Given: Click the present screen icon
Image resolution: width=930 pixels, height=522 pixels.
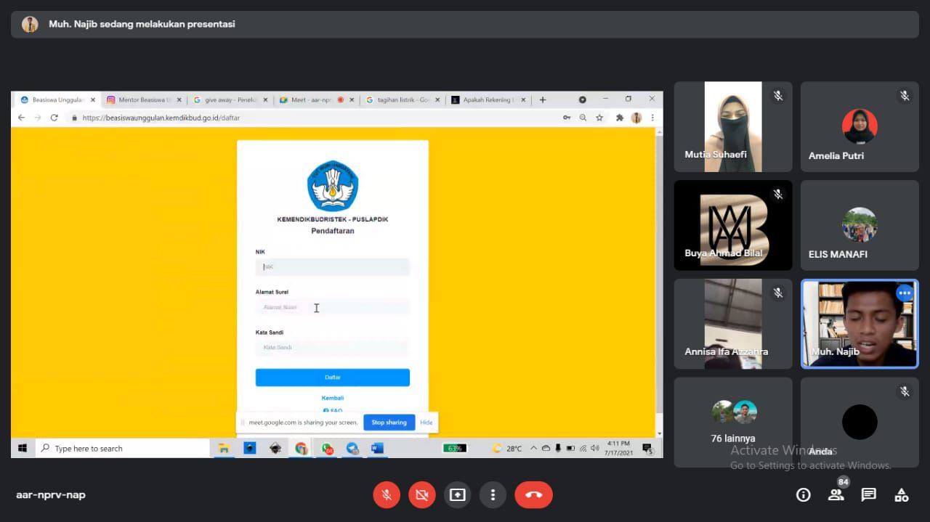Looking at the screenshot, I should 457,495.
